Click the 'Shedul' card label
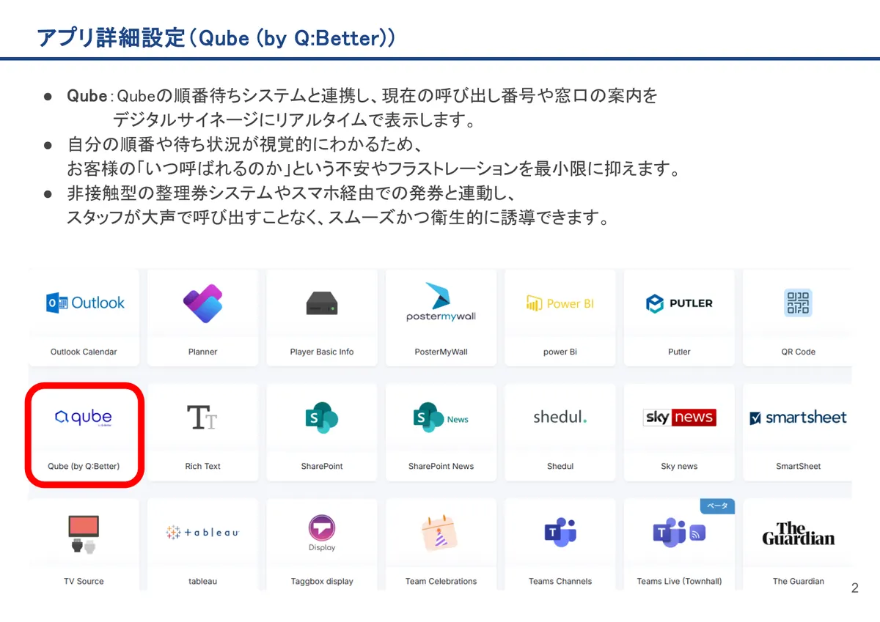The image size is (880, 622). (x=560, y=466)
